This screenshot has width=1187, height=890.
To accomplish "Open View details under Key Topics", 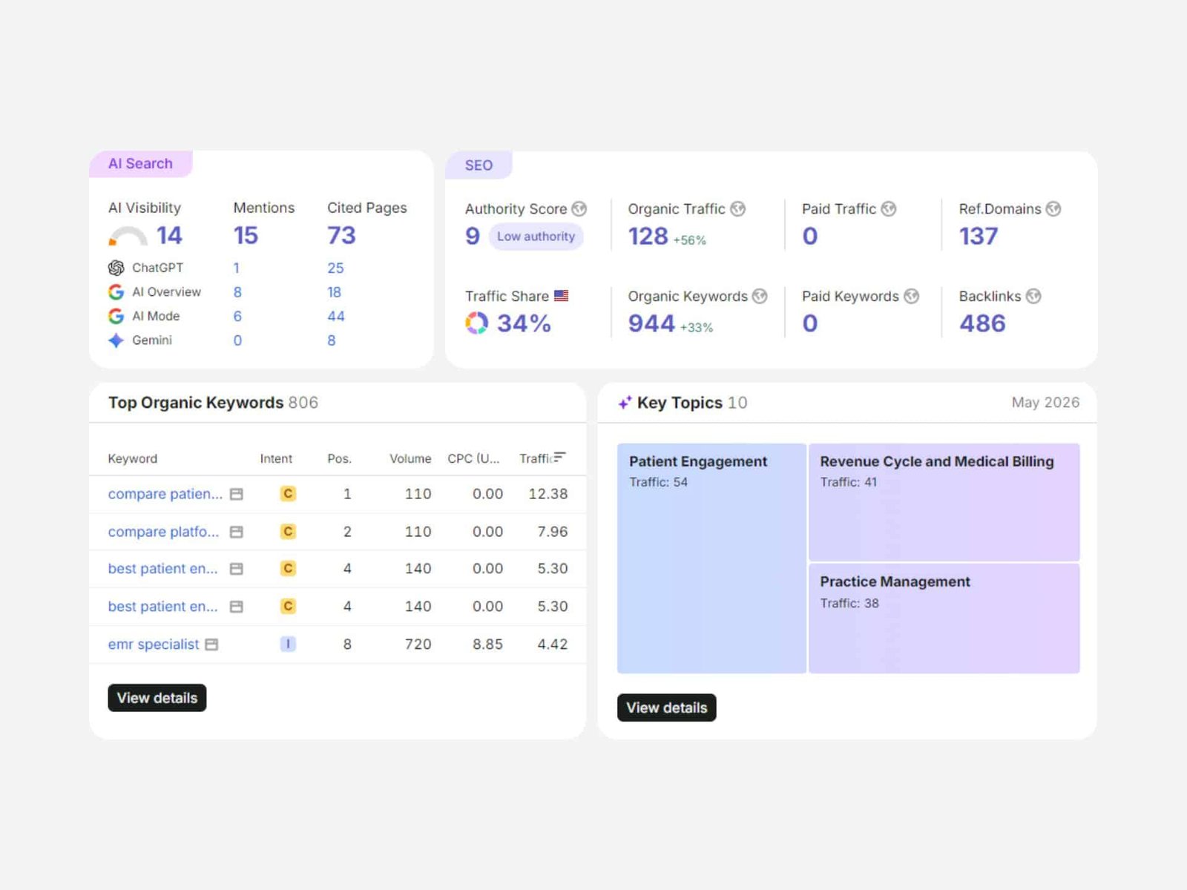I will click(667, 708).
